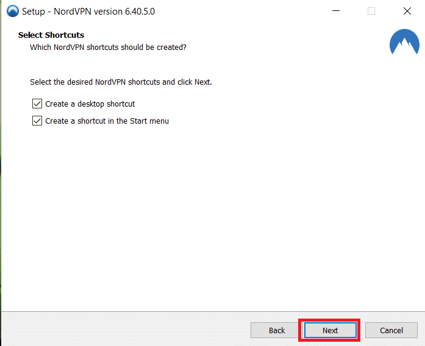Click the Next button
This screenshot has width=425, height=346.
pos(330,330)
